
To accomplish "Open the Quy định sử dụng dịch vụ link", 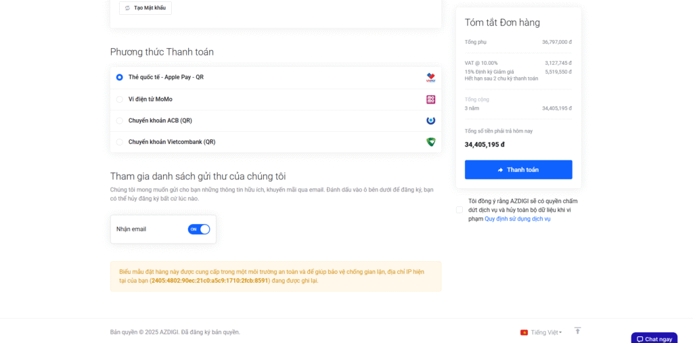I will pos(517,219).
